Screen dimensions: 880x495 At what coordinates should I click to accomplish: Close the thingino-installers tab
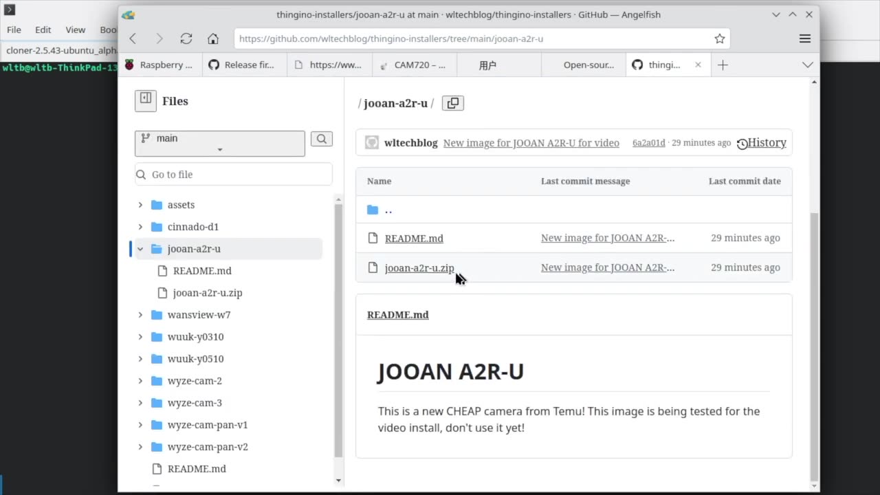(x=698, y=65)
